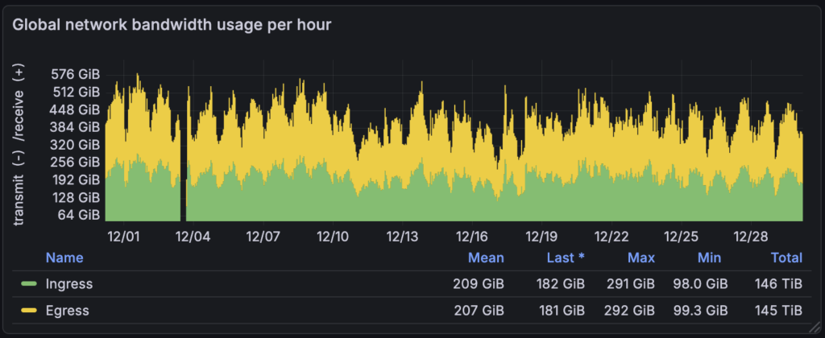825x338 pixels.
Task: Toggle visibility of the Egress series
Action: coord(68,310)
